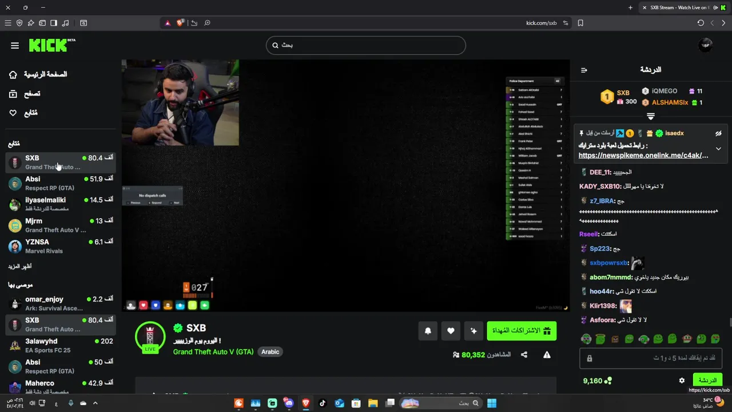Click the Kick search box

point(366,45)
